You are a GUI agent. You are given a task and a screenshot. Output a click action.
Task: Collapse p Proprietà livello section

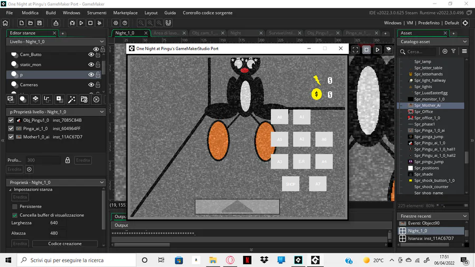coord(102,112)
